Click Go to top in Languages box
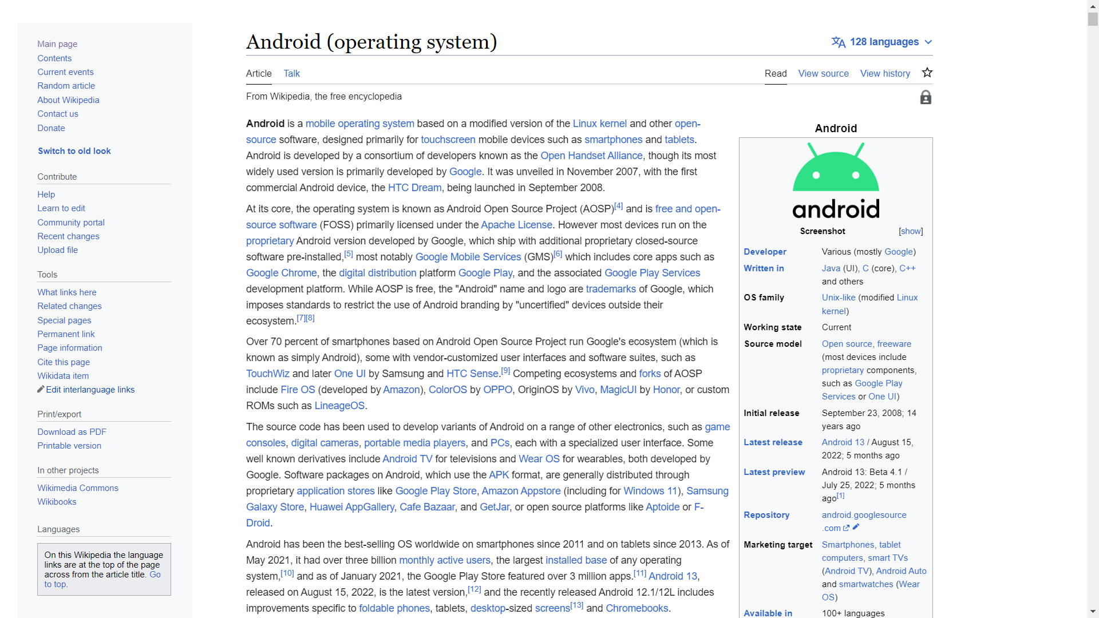Image resolution: width=1099 pixels, height=618 pixels. pyautogui.click(x=155, y=575)
